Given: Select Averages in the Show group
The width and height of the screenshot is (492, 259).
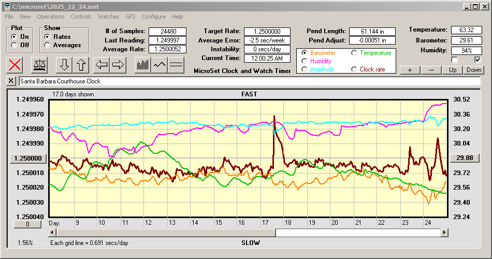Looking at the screenshot, I should 48,45.
